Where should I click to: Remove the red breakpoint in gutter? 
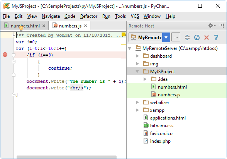click(x=5, y=55)
